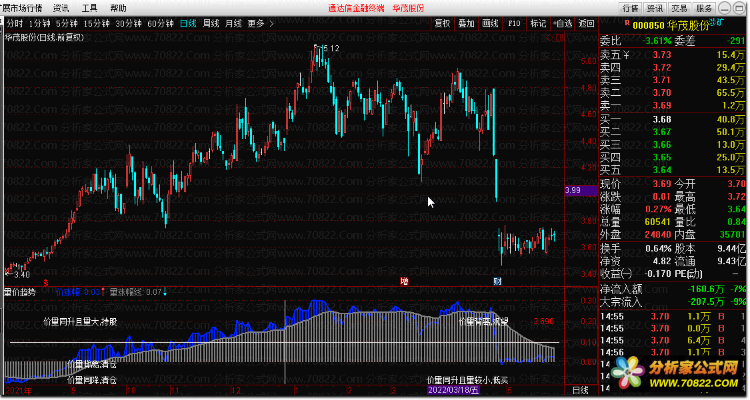Image resolution: width=750 pixels, height=400 pixels.
Task: Select the 日线 daily chart tab
Action: (x=188, y=23)
